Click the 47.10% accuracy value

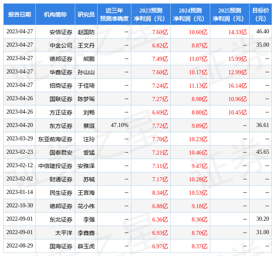tap(120, 125)
